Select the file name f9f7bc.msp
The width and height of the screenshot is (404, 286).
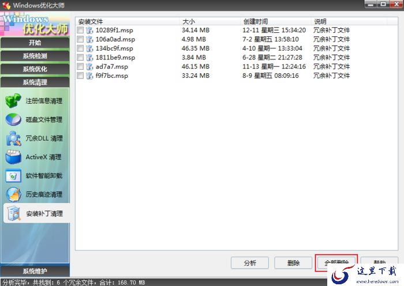112,76
